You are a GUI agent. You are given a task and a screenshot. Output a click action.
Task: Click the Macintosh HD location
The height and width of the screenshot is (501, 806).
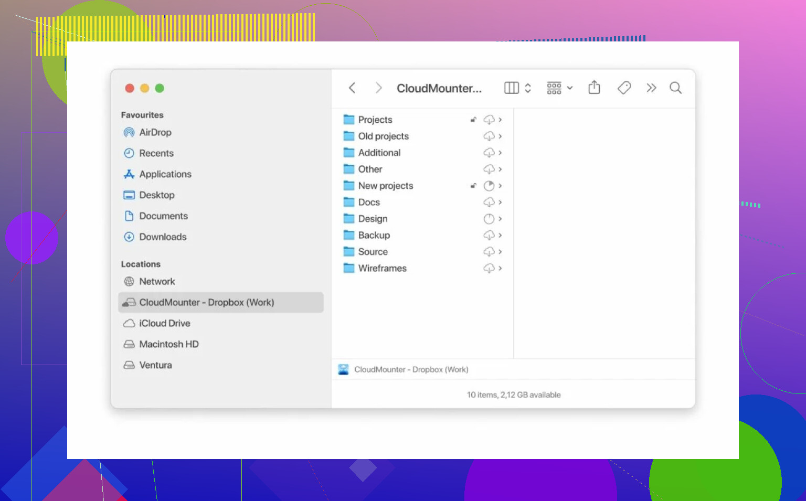(x=168, y=345)
